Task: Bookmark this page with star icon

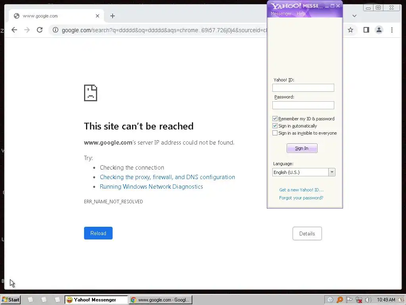Action: click(350, 30)
